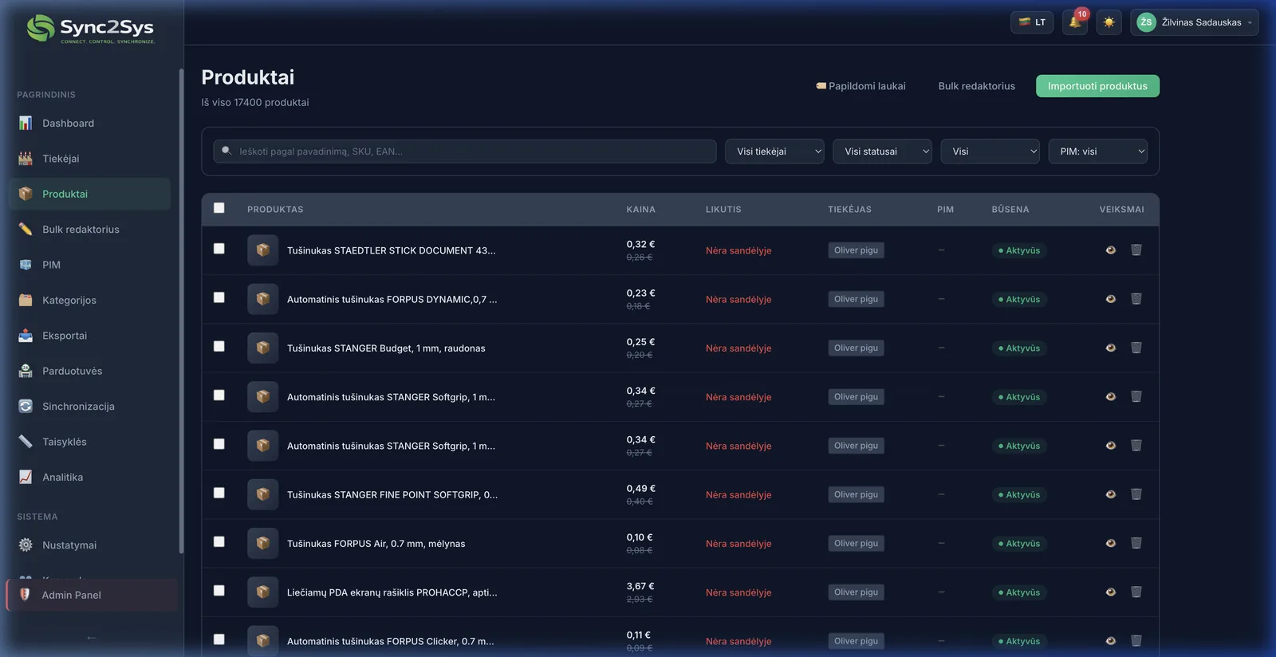View the Tušinukas STANGER Budget raudonas product
This screenshot has width=1276, height=657.
[x=1110, y=348]
